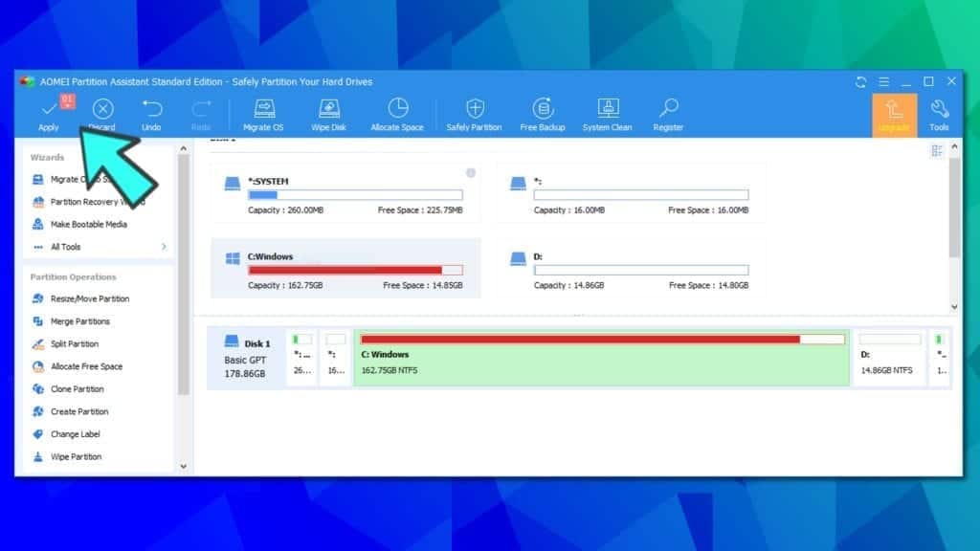Click the partition list scroll-up arrow
Viewport: 980px width, 551px height.
point(954,146)
